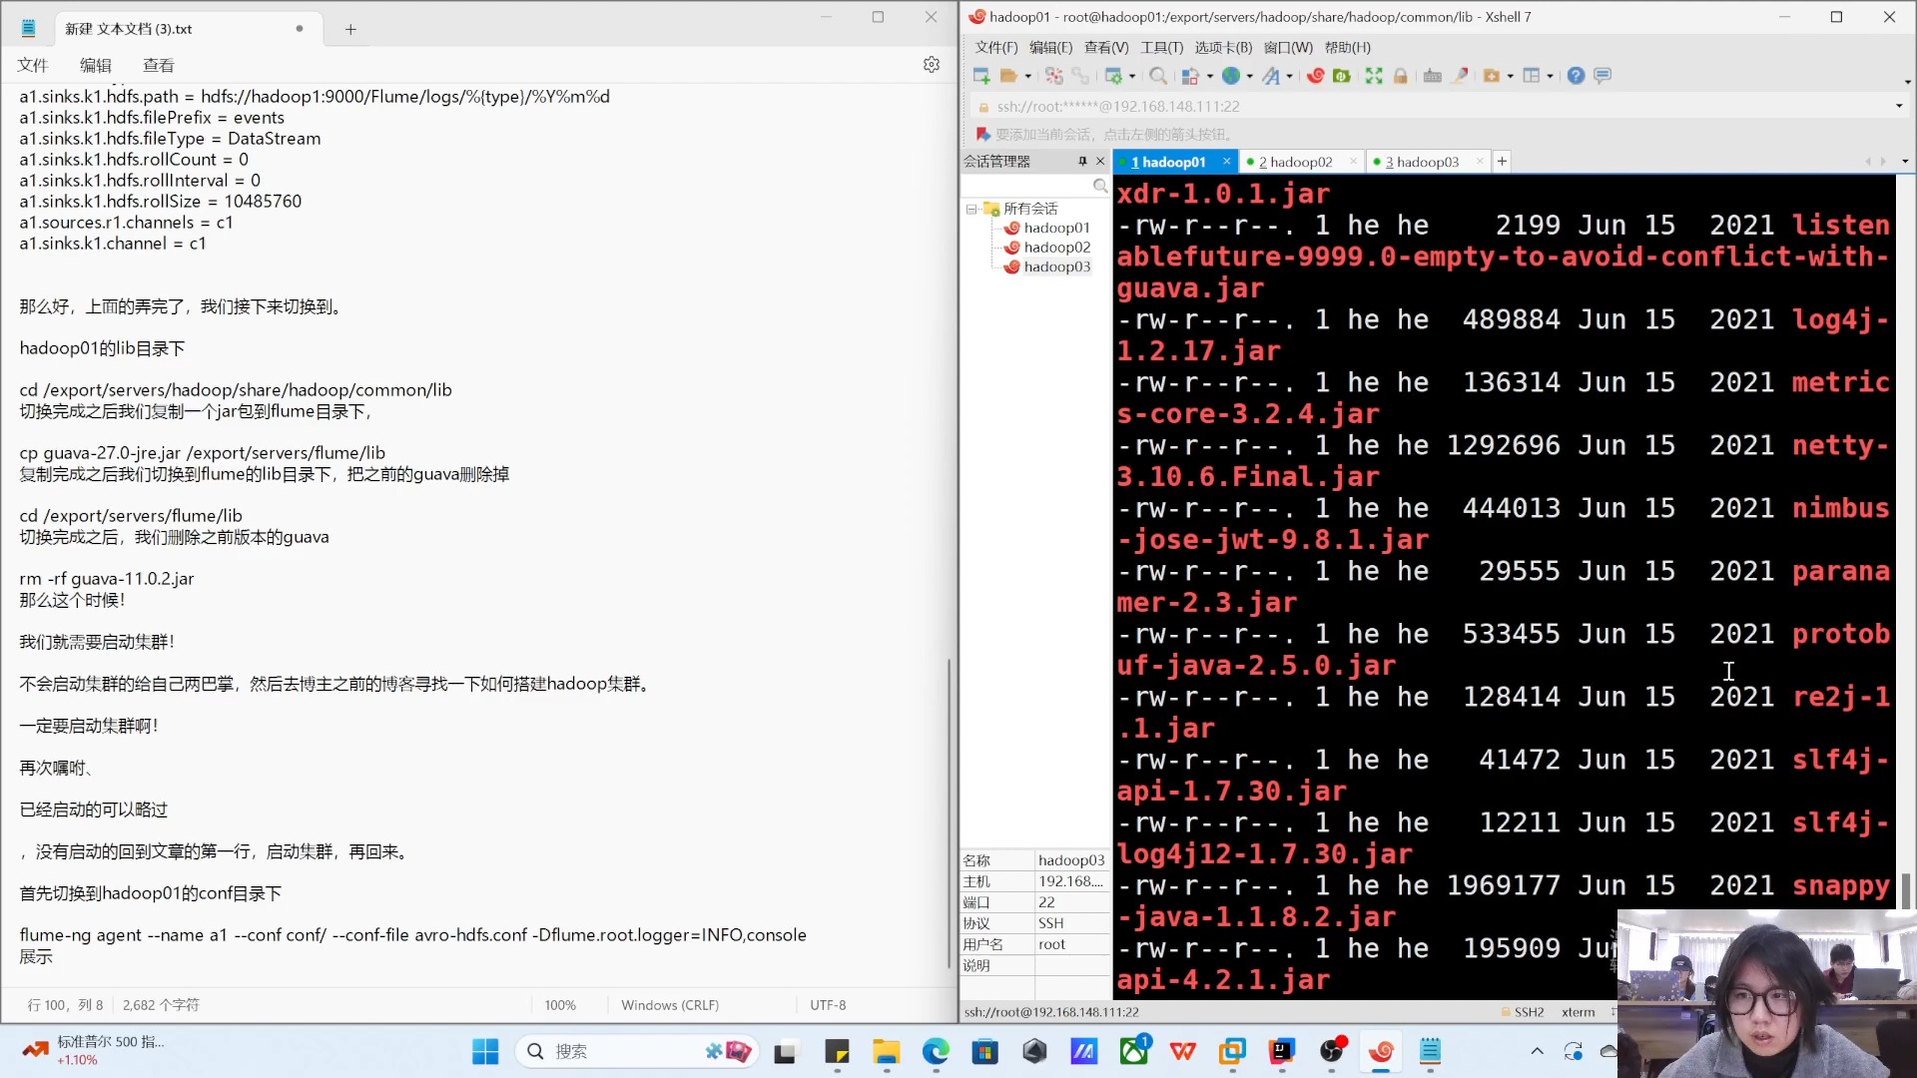Open the font dropdown arrow in toolbar
1917x1078 pixels.
coord(1289,76)
